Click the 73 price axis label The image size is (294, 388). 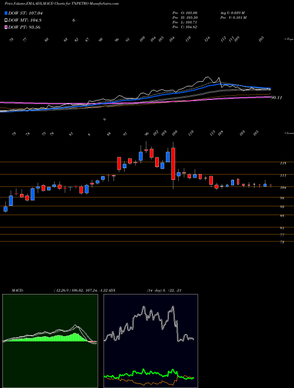click(x=282, y=242)
